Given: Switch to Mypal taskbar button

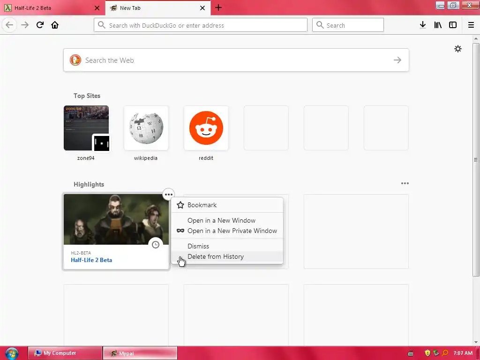Looking at the screenshot, I should pos(140,353).
